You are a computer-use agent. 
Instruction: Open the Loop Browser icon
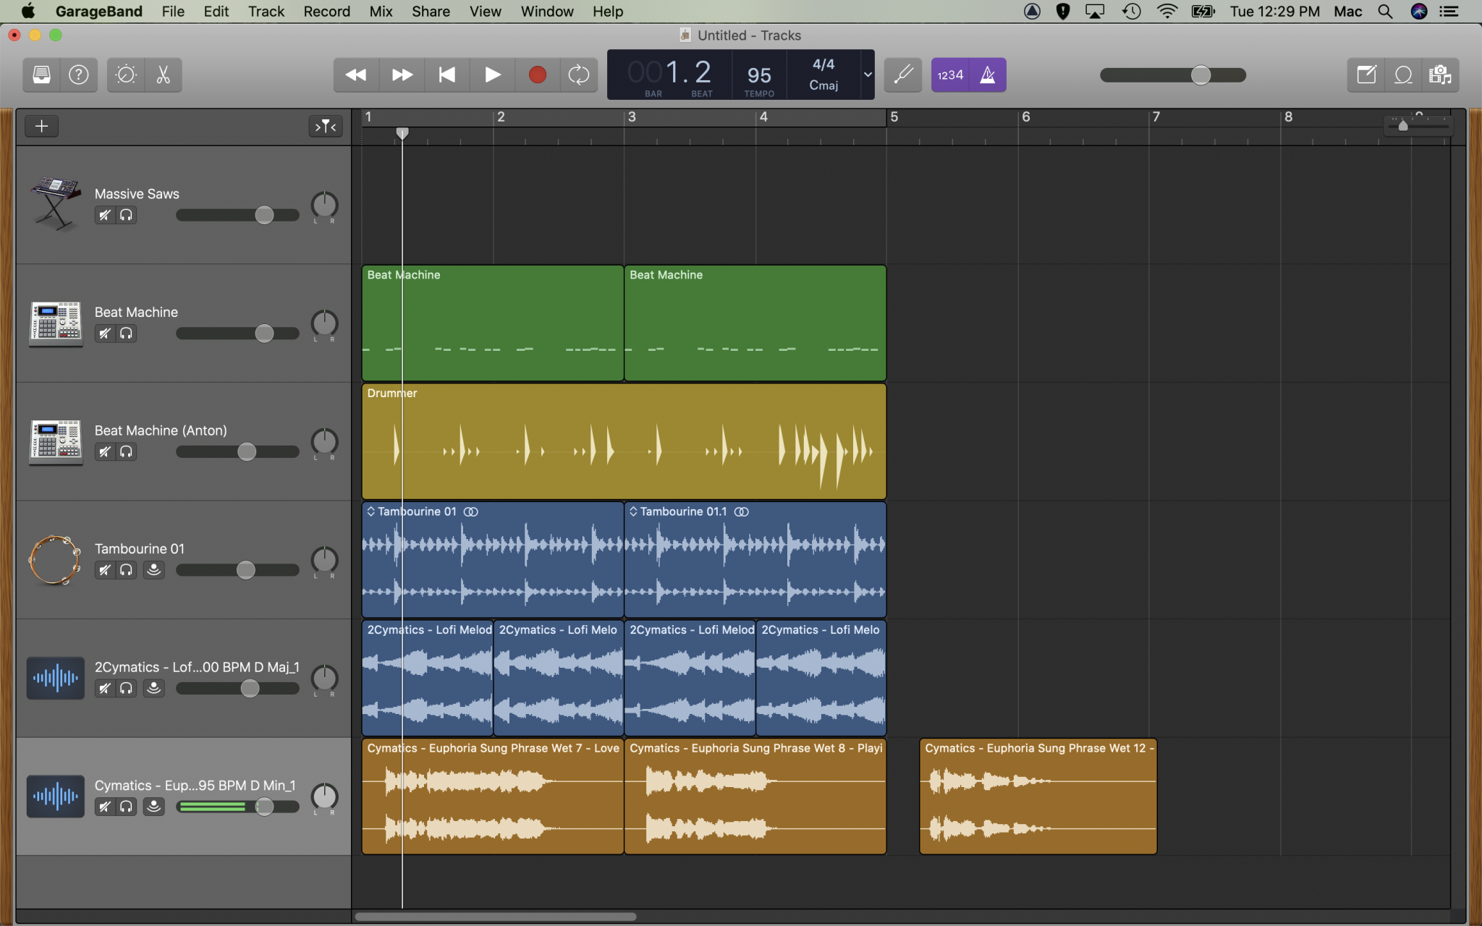coord(1403,75)
